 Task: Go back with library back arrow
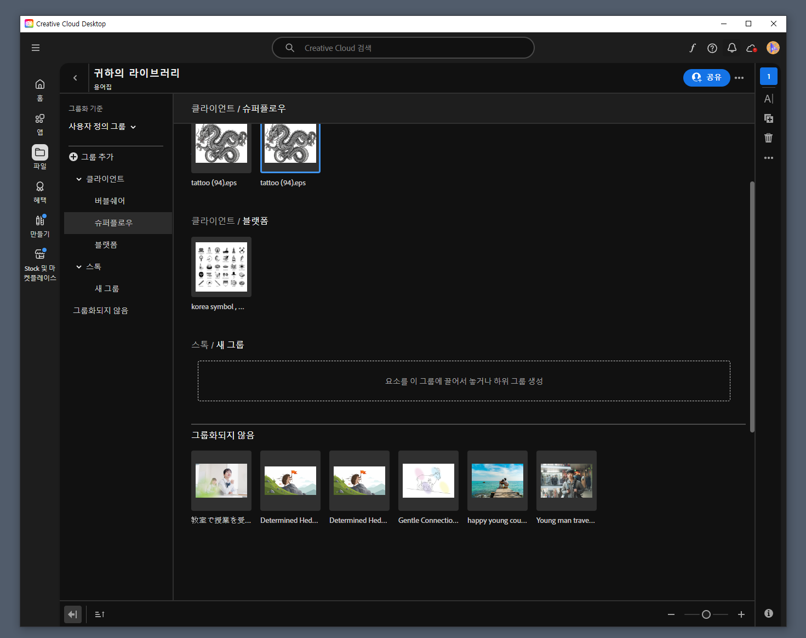point(75,78)
